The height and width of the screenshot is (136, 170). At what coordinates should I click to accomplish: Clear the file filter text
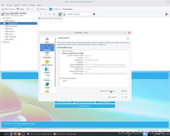coord(94,14)
